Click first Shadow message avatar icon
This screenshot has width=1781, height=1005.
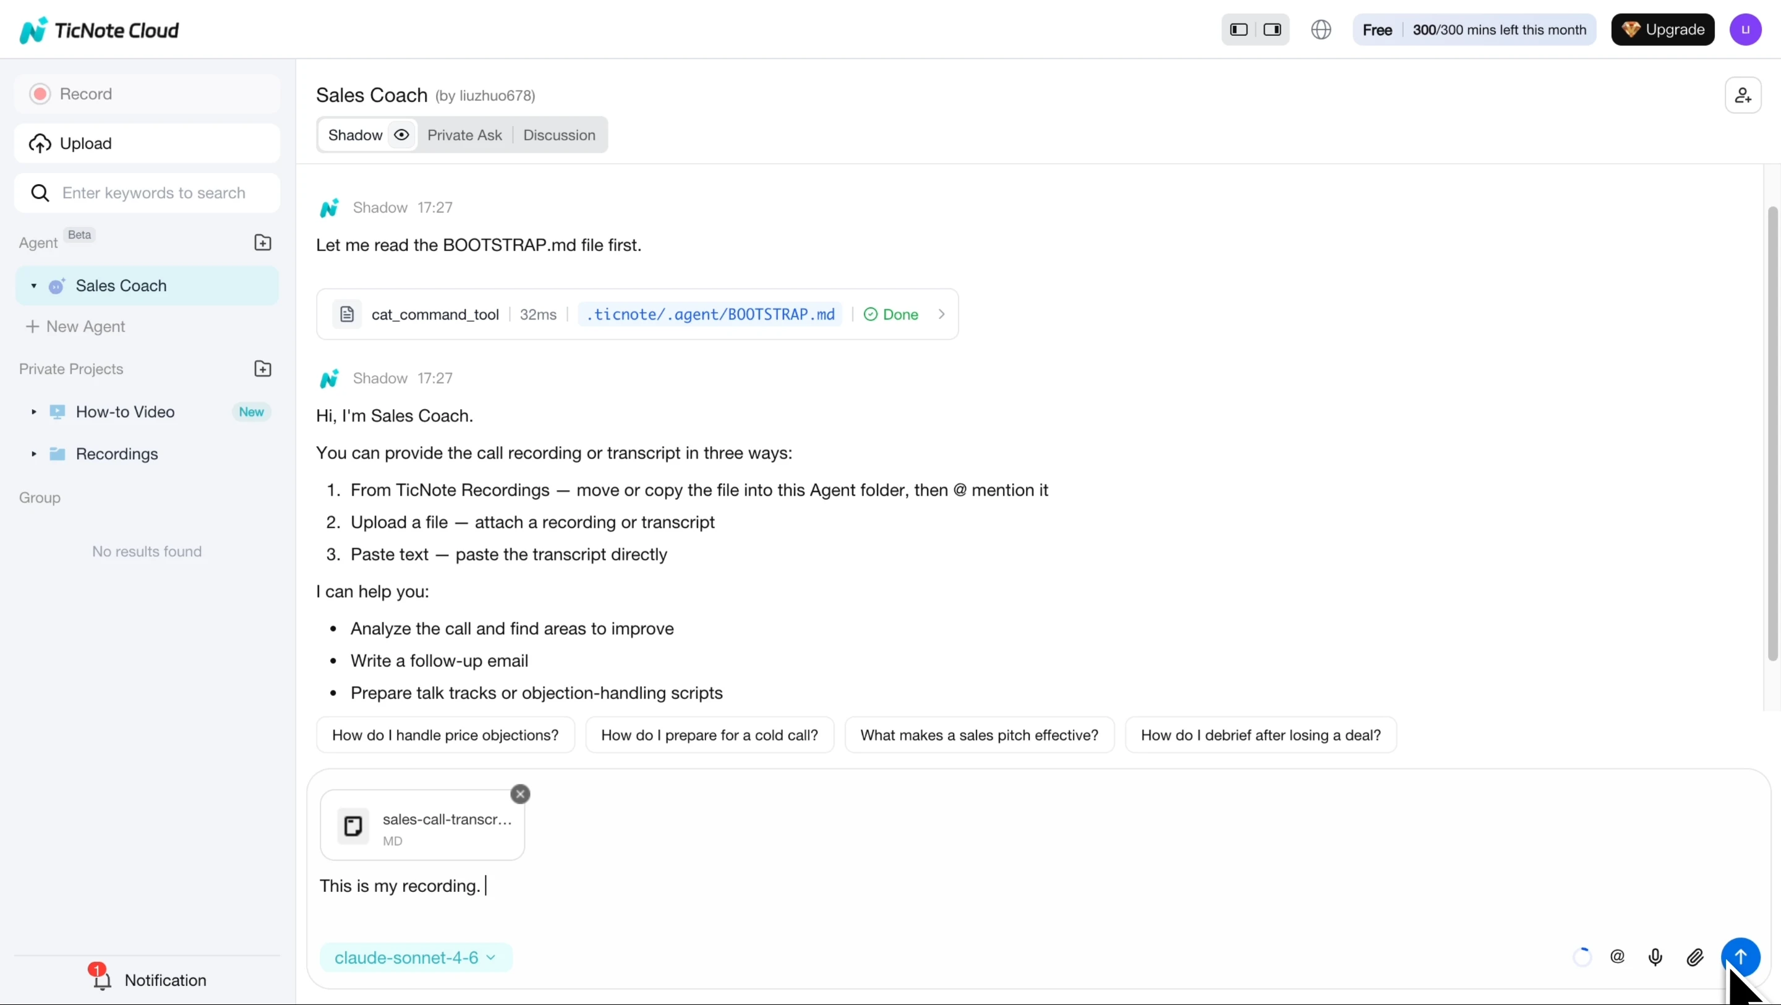pyautogui.click(x=330, y=207)
